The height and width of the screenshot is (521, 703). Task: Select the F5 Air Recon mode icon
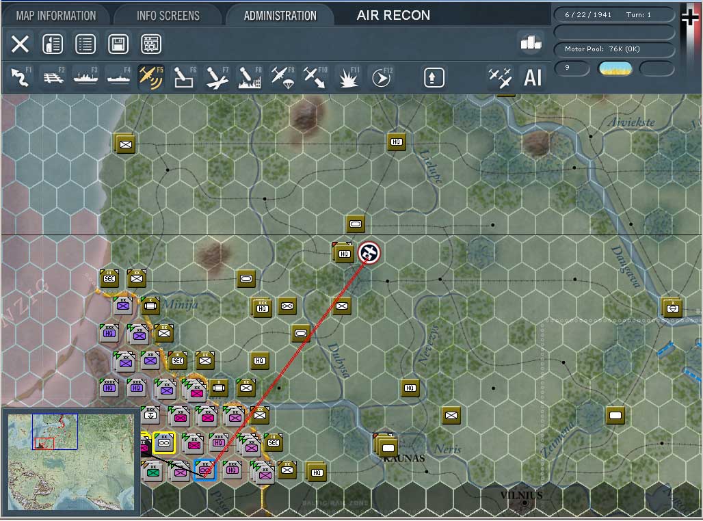pyautogui.click(x=151, y=77)
